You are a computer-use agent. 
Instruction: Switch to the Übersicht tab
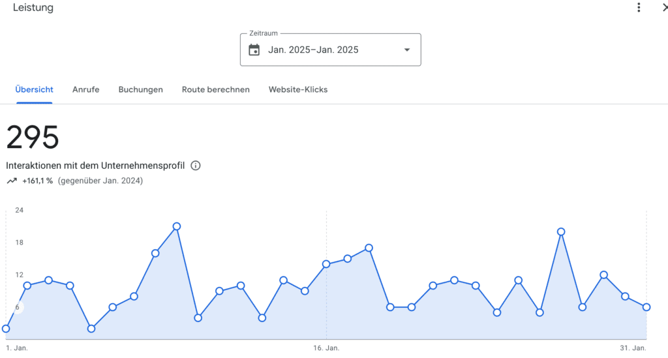34,89
